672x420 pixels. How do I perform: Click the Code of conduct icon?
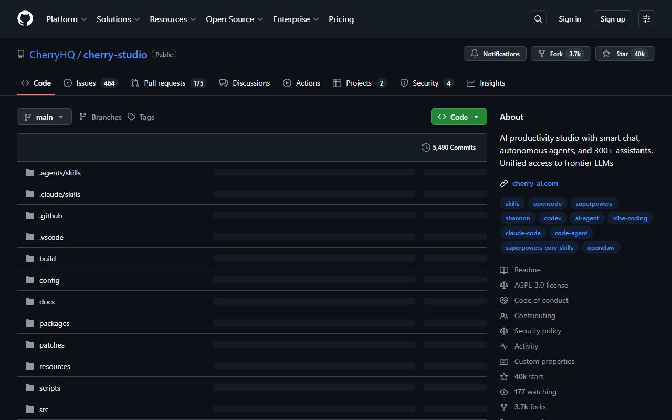pos(504,300)
